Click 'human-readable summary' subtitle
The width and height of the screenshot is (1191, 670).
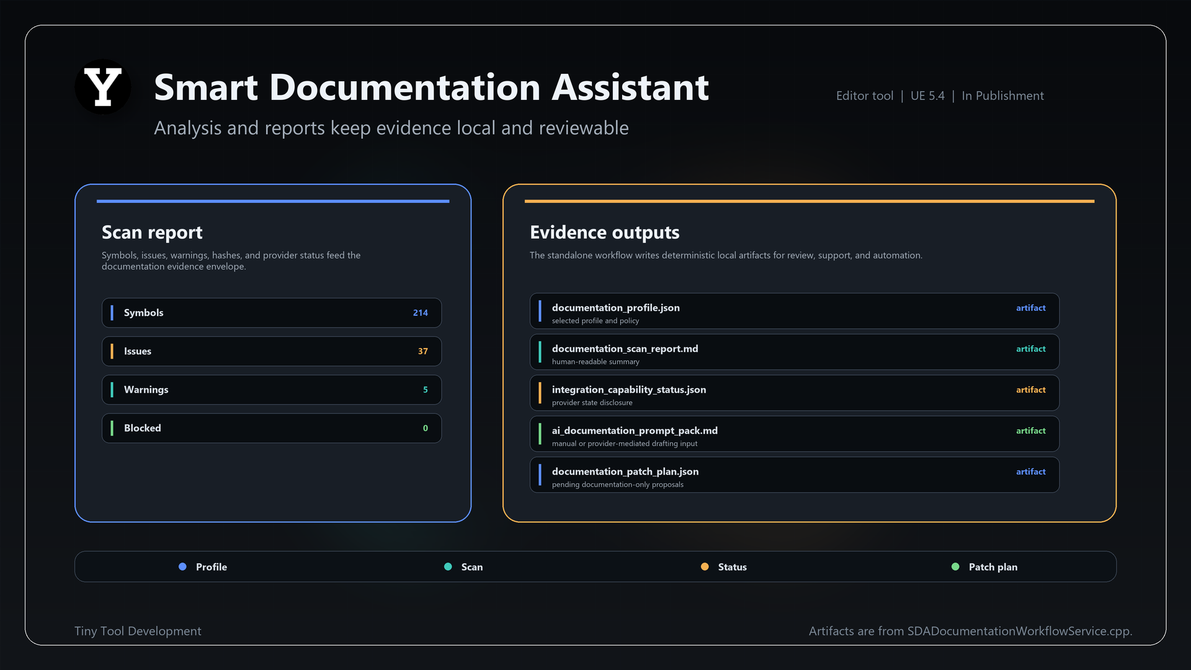[595, 362]
